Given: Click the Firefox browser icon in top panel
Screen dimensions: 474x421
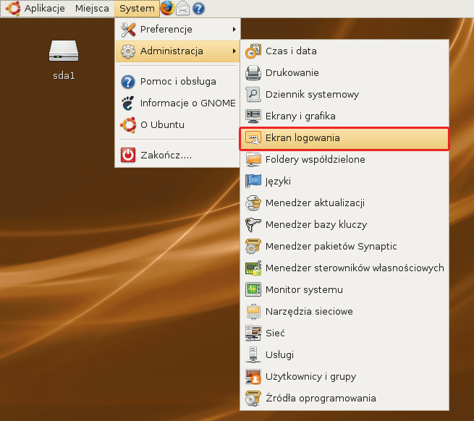Looking at the screenshot, I should pyautogui.click(x=167, y=9).
